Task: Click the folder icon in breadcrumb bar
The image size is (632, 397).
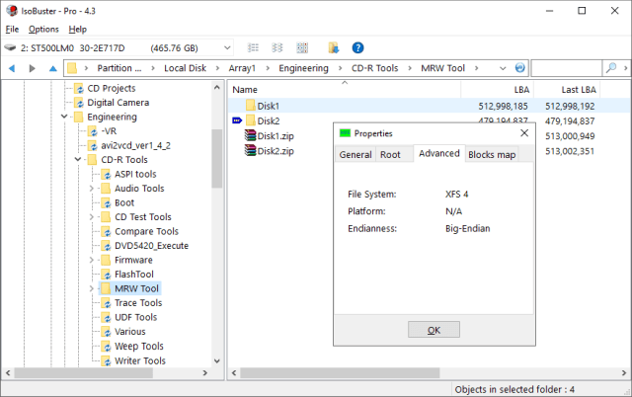Action: click(72, 68)
